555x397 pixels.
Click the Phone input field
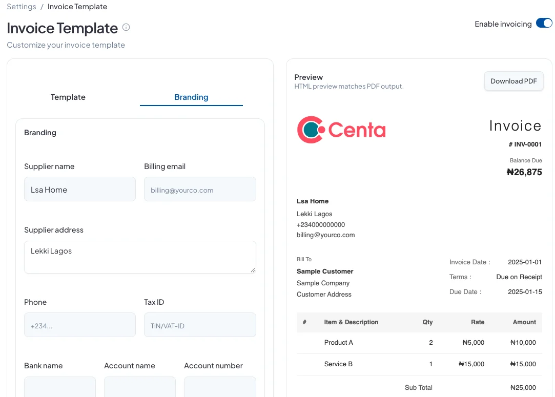coord(79,325)
